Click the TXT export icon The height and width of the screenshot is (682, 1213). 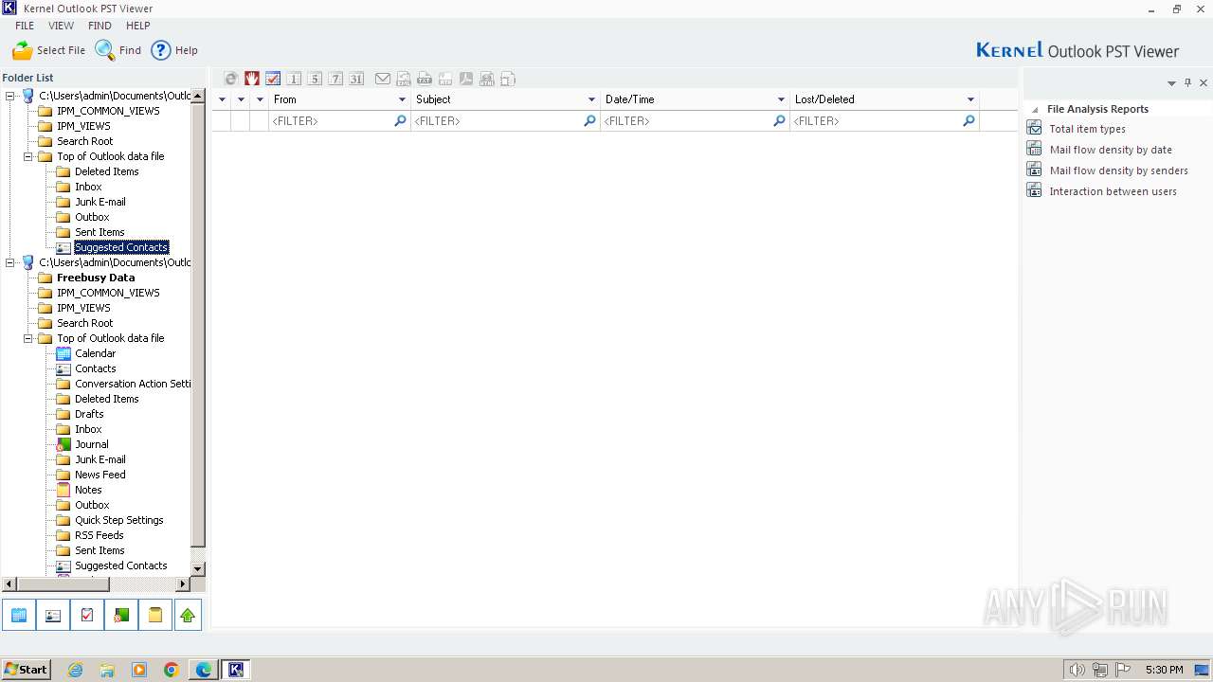coord(425,79)
